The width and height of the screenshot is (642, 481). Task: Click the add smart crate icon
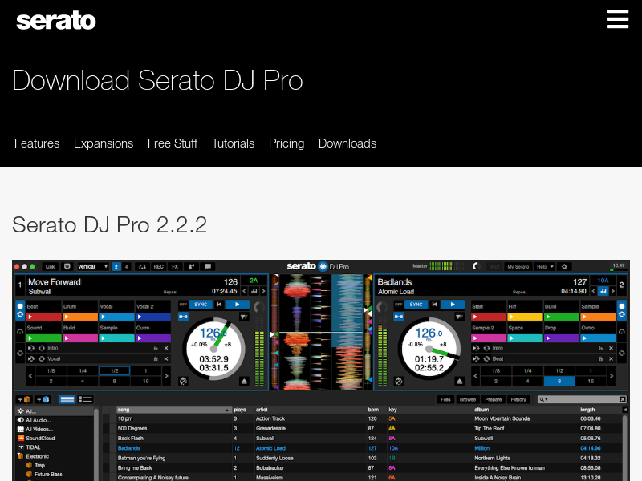(x=43, y=399)
